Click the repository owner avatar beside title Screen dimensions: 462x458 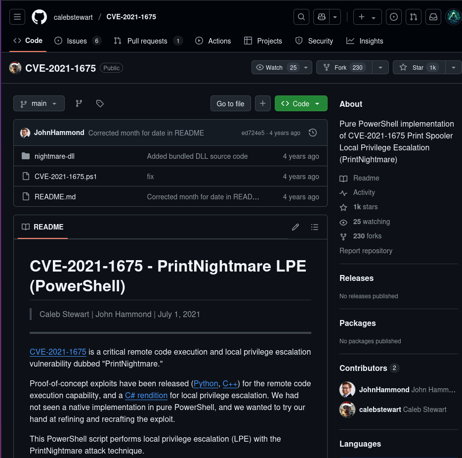pyautogui.click(x=15, y=68)
